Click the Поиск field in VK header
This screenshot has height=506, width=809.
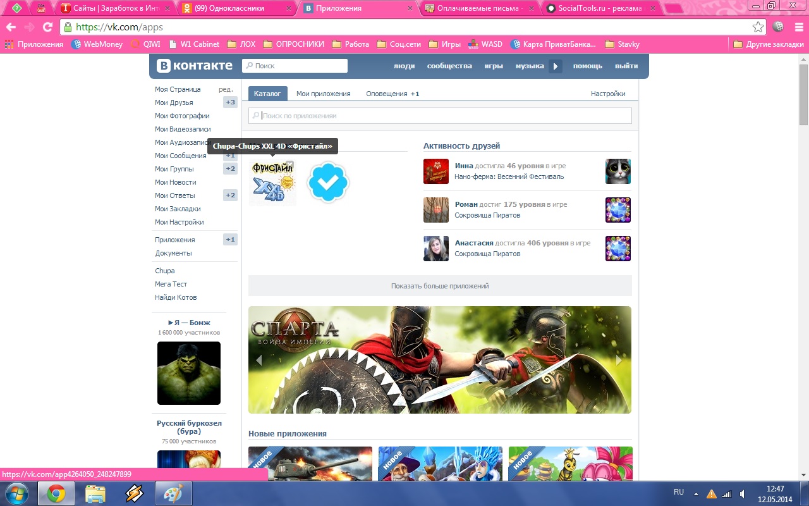coord(295,66)
